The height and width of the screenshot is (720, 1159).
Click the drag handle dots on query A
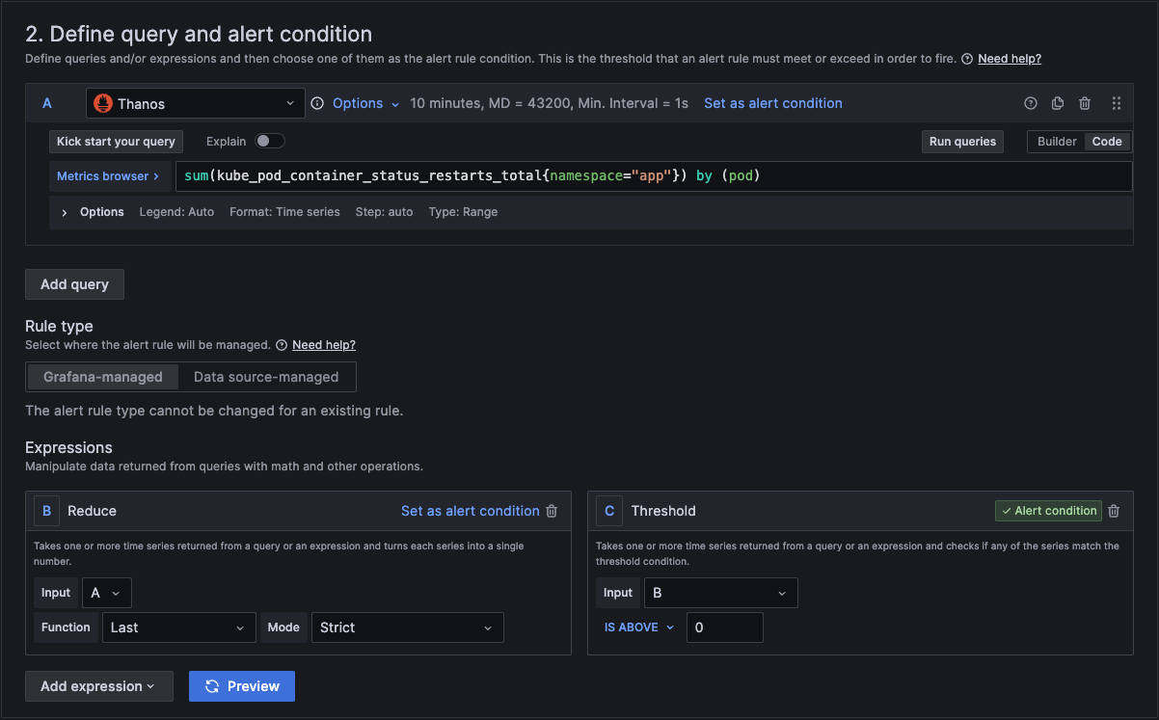pyautogui.click(x=1116, y=102)
